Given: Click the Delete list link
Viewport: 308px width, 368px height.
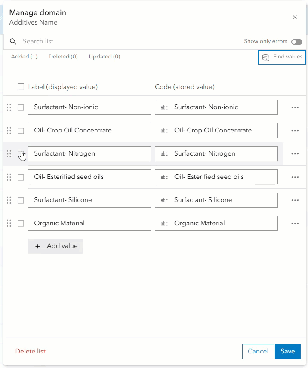Looking at the screenshot, I should (30, 351).
